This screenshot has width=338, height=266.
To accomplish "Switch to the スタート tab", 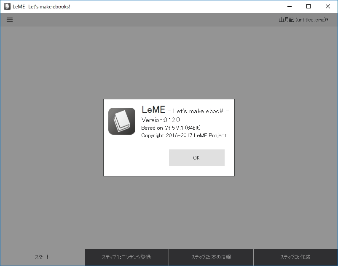I will pyautogui.click(x=42, y=257).
